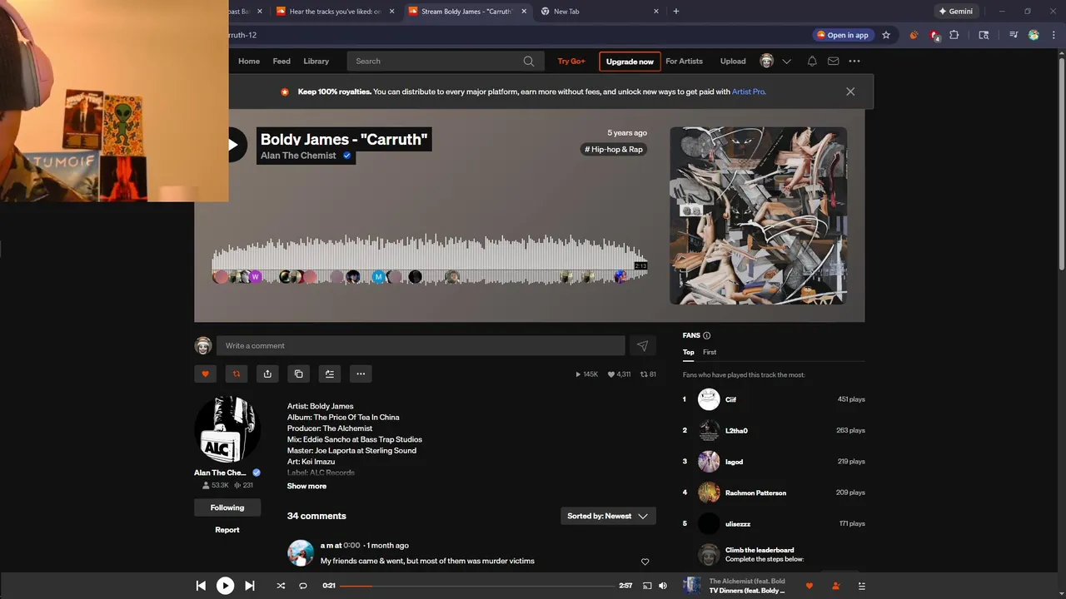
Task: Expand the description with Show more
Action: coord(306,486)
